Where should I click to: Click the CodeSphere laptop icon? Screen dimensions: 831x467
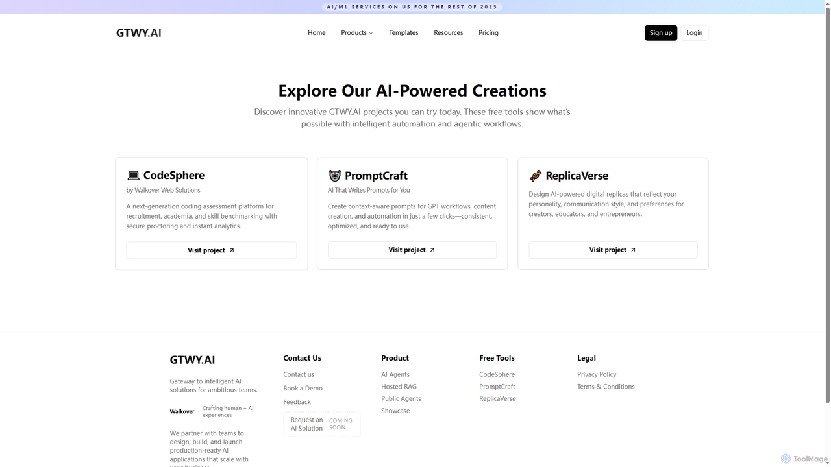coord(133,176)
